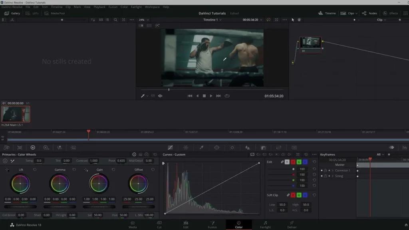Open the Keyframes All dropdown
The image size is (409, 230).
click(x=380, y=155)
